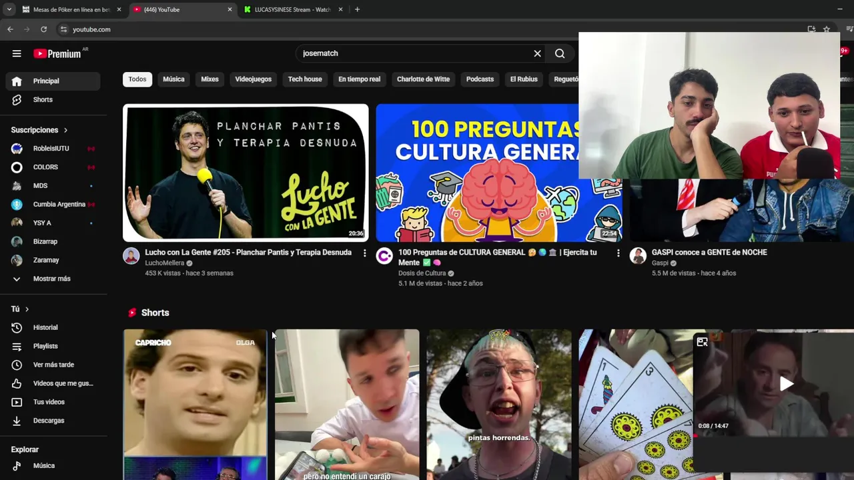Open Chrome tab search dropdown
The height and width of the screenshot is (480, 854).
pyautogui.click(x=9, y=9)
